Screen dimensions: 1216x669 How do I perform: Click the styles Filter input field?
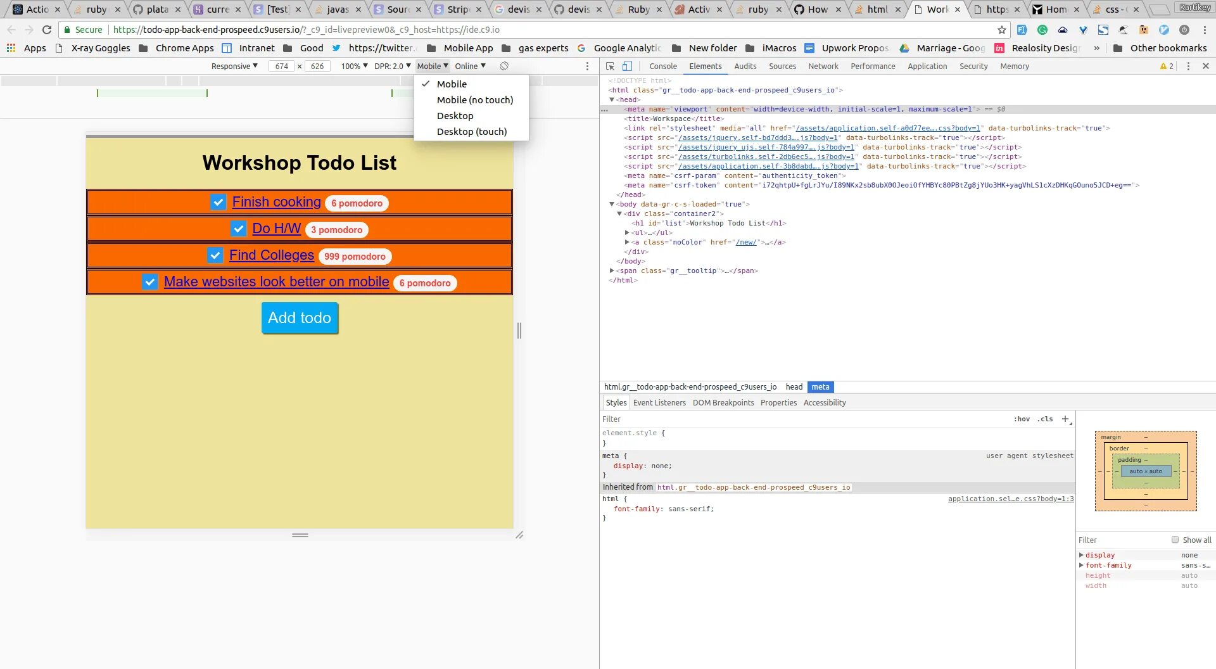804,419
